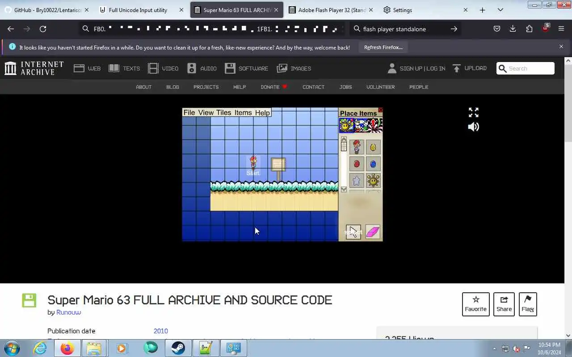Screen dimensions: 572x357
Task: Save page to Pocket
Action: (x=496, y=29)
